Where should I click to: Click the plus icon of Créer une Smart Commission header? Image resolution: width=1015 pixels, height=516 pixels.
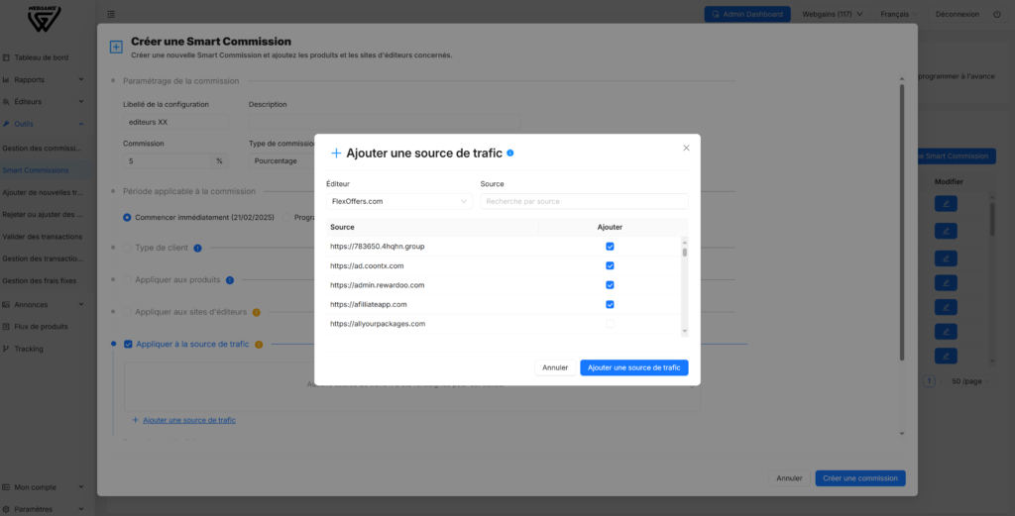(x=116, y=47)
